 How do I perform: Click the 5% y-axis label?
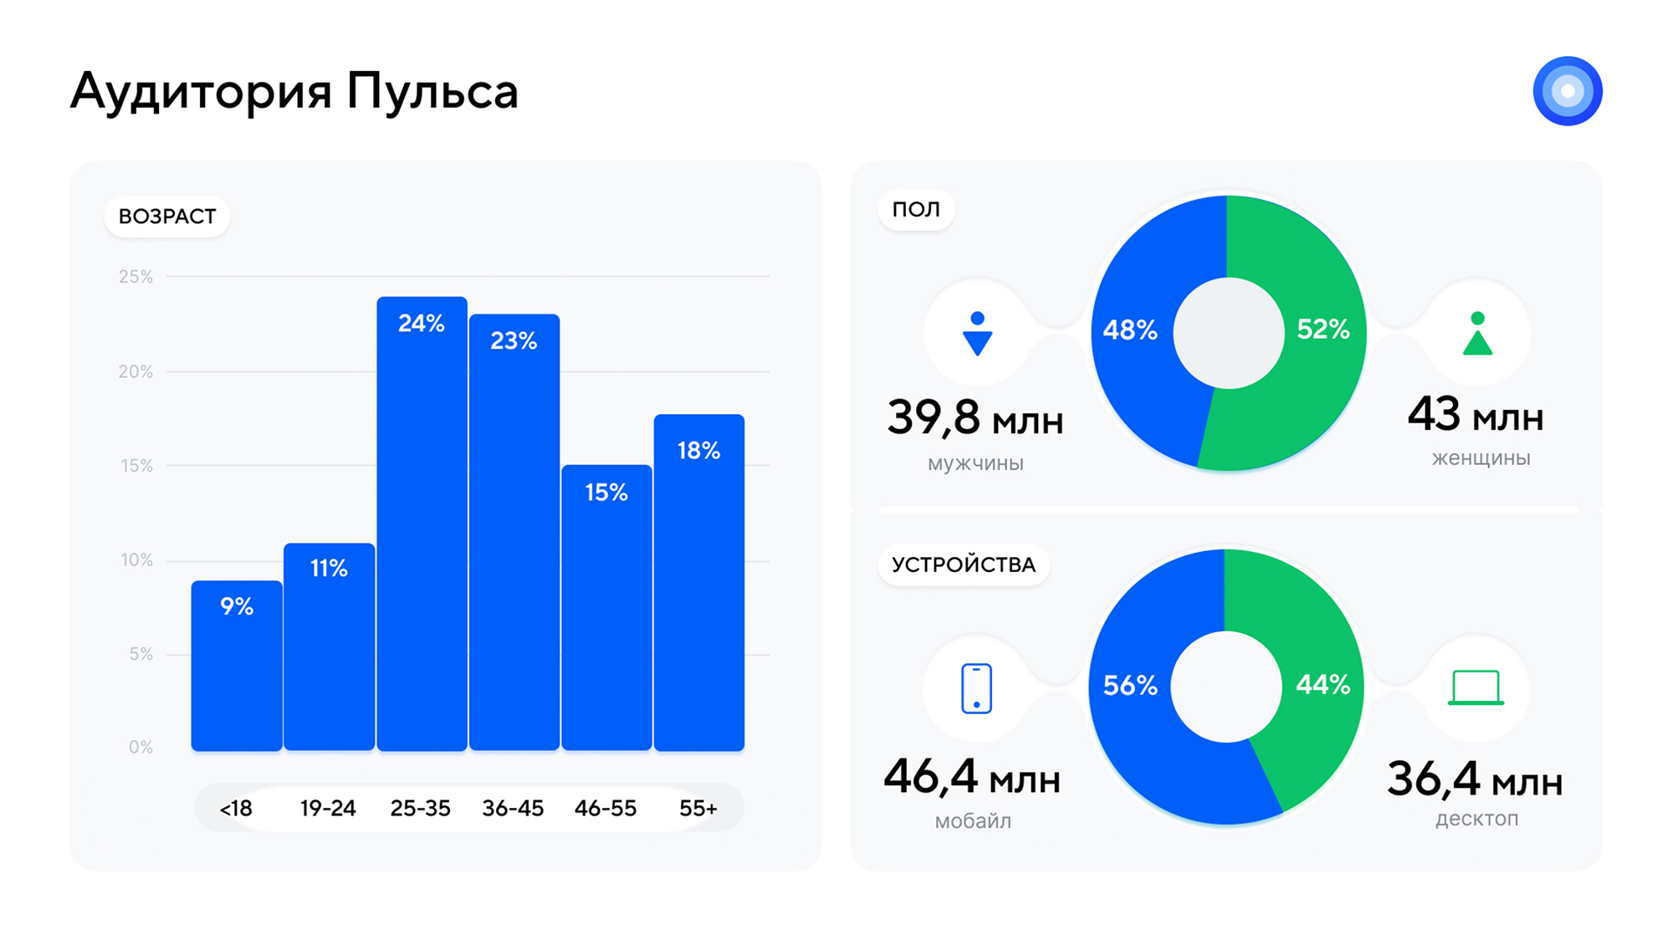point(141,654)
